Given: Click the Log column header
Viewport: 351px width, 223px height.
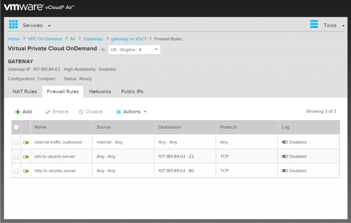Looking at the screenshot, I should [309, 127].
